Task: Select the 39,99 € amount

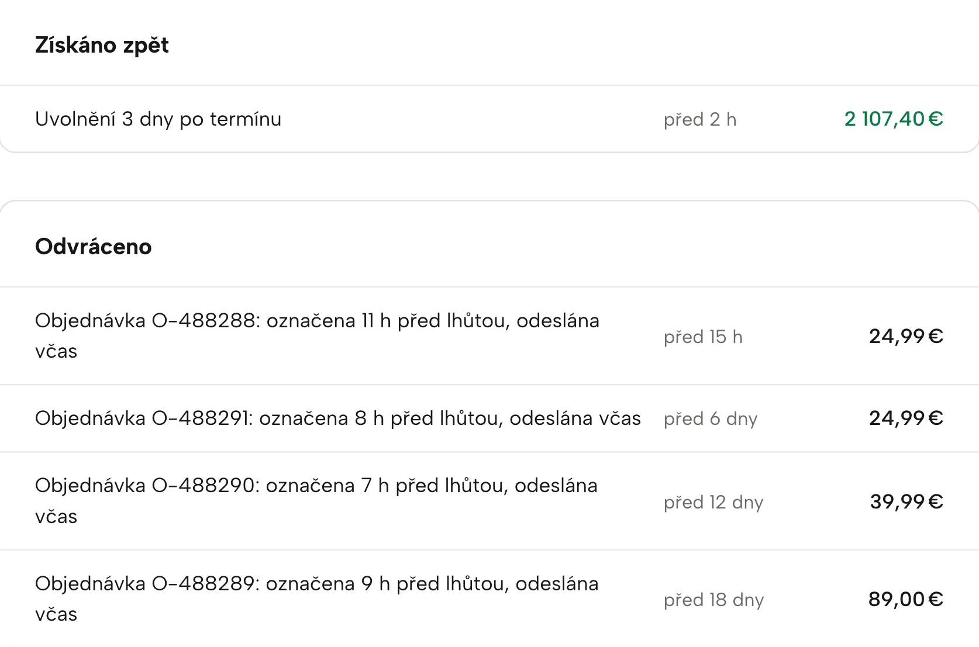Action: (x=906, y=501)
